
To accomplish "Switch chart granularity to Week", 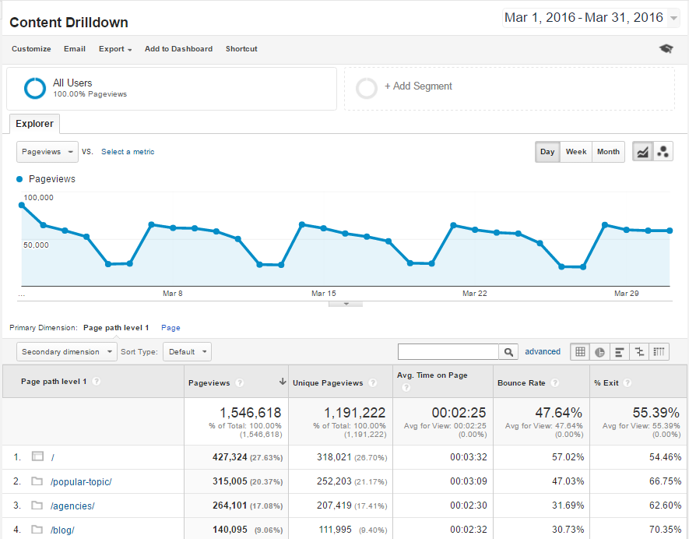I will tap(575, 152).
